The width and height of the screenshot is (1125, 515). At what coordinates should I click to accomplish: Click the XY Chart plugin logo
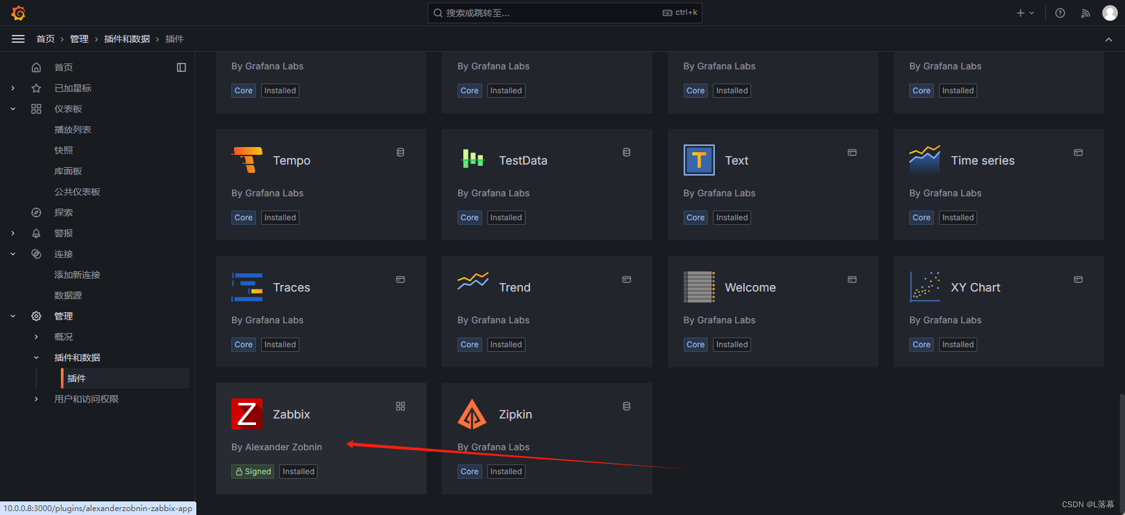coord(925,287)
